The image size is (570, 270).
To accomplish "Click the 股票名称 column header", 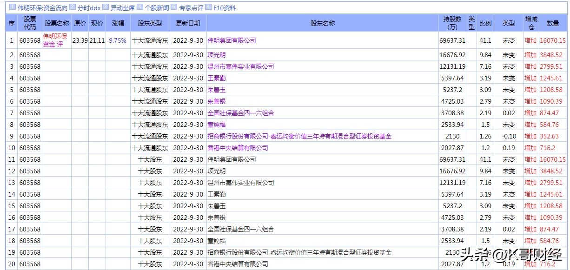I will pos(57,23).
